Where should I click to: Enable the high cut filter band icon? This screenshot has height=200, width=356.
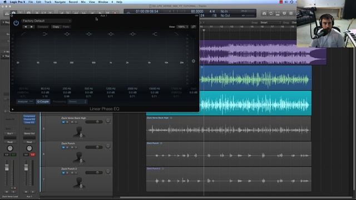tap(176, 34)
